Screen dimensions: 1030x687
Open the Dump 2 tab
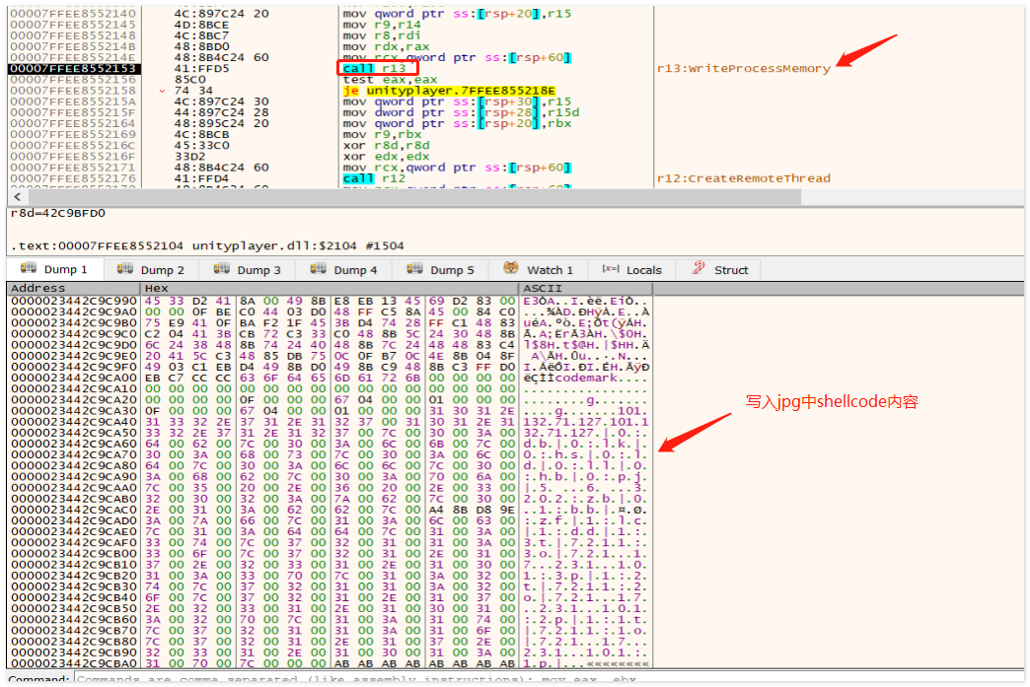152,270
